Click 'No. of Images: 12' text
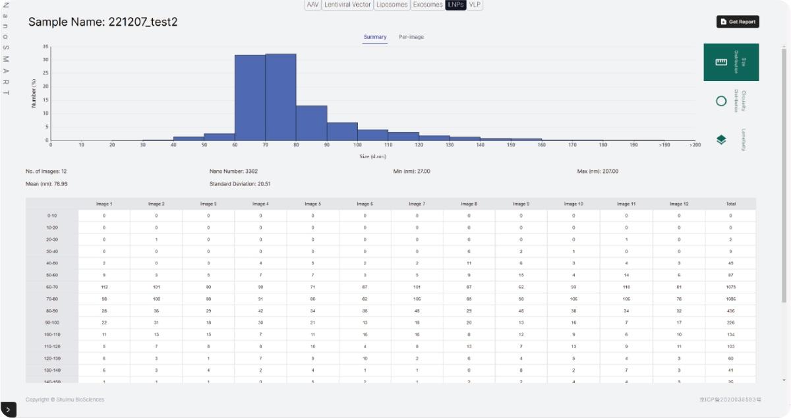This screenshot has width=791, height=418. [46, 171]
